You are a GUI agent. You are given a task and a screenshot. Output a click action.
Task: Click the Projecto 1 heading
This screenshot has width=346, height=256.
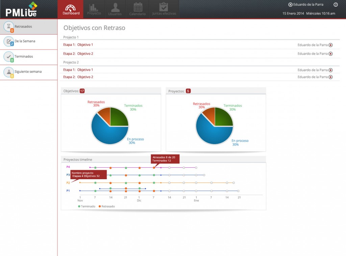tap(71, 37)
